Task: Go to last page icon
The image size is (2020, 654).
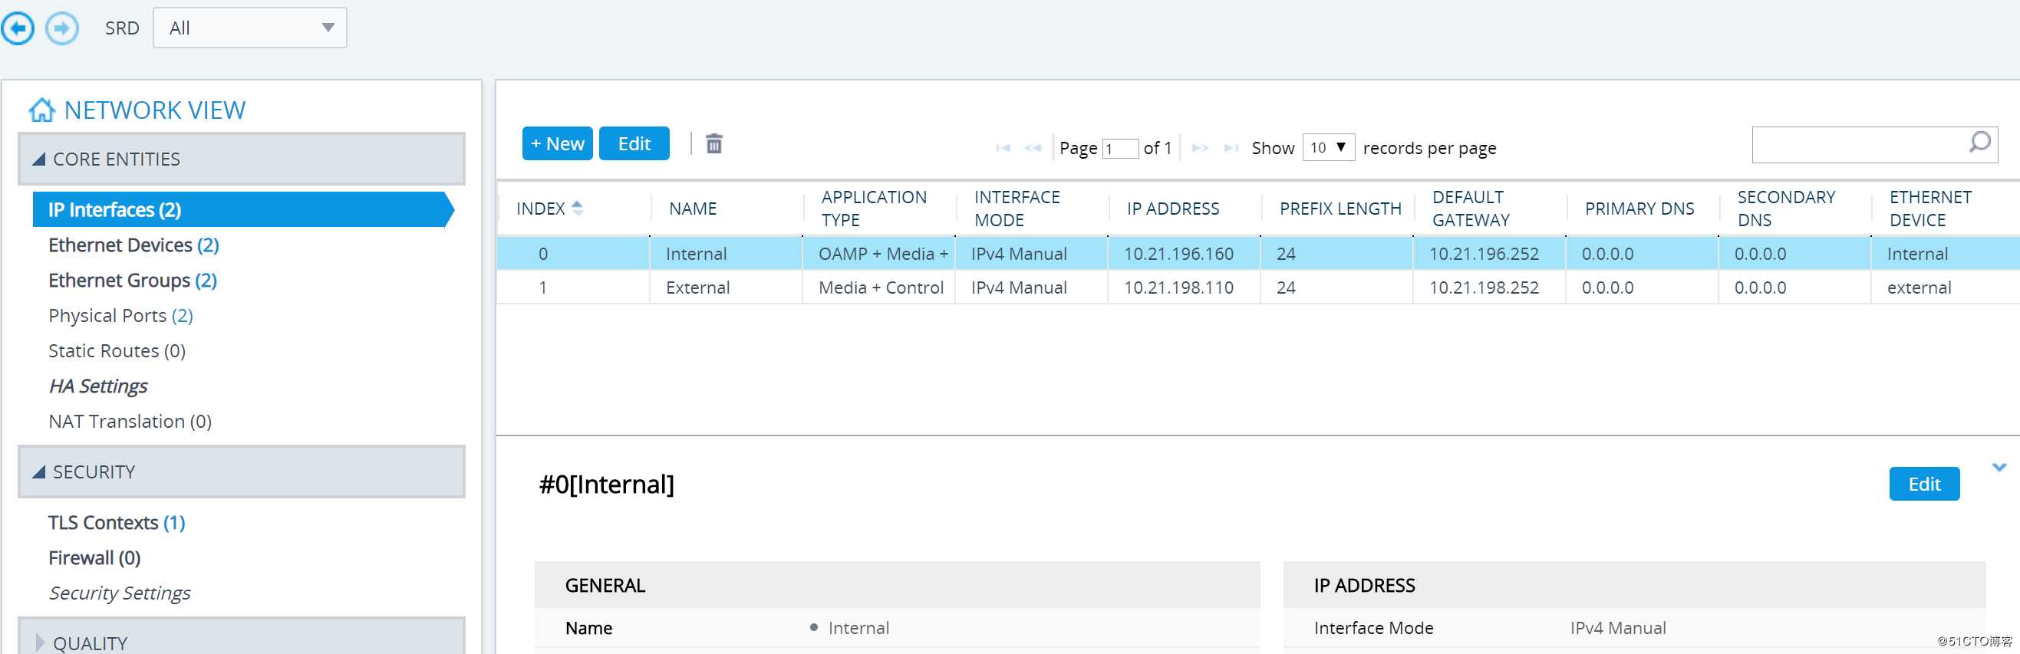Action: pyautogui.click(x=1231, y=147)
